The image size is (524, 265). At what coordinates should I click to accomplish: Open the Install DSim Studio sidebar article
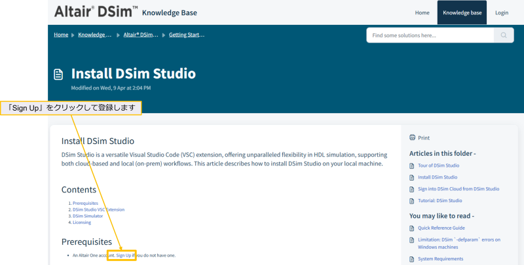coord(438,177)
